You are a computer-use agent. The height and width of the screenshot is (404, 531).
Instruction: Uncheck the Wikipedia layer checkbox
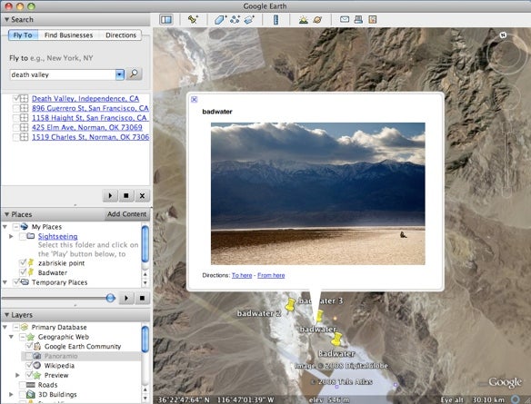pyautogui.click(x=29, y=366)
